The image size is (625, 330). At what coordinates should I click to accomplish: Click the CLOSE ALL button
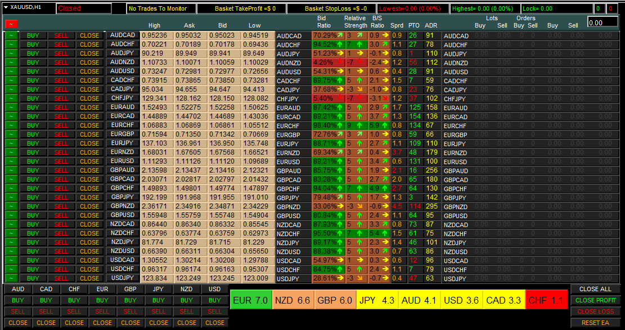[x=595, y=289]
